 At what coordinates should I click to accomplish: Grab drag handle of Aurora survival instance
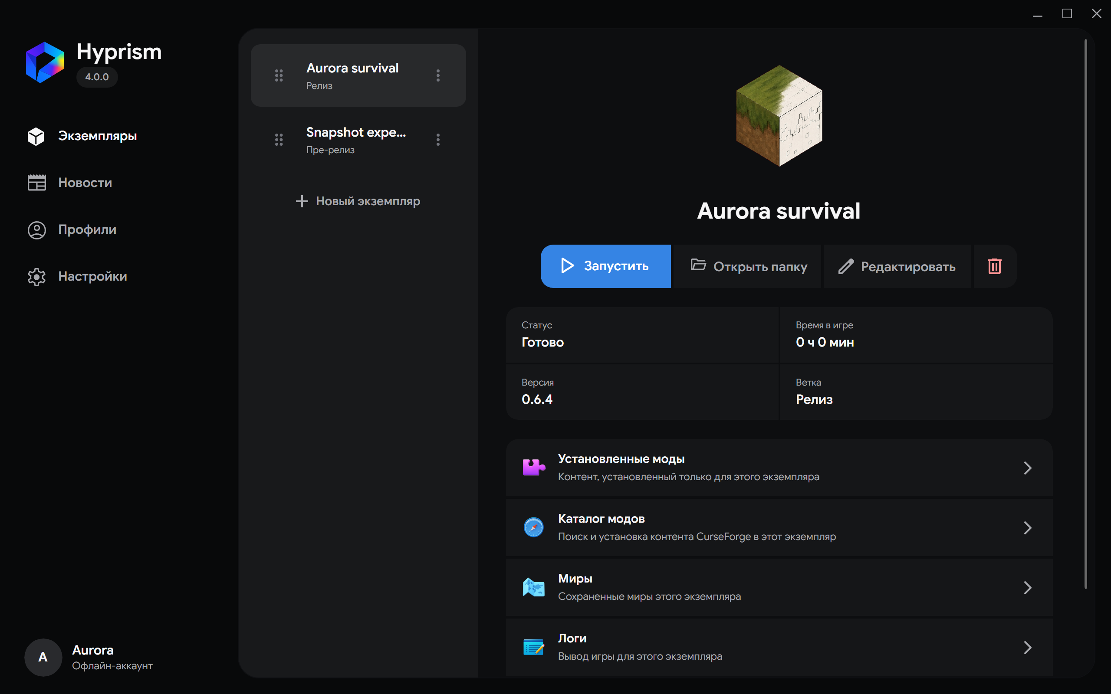point(279,75)
